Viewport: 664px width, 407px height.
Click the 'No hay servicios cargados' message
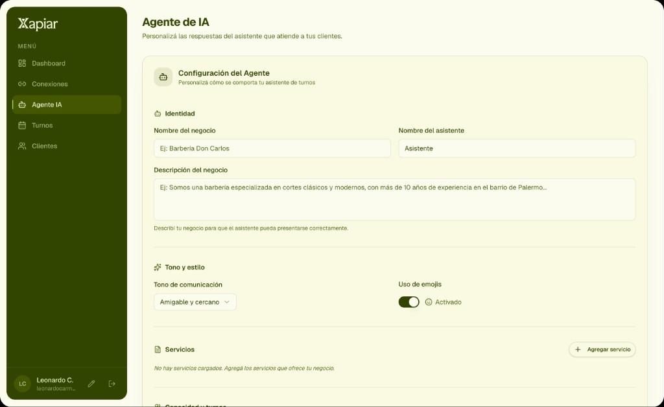click(x=244, y=368)
